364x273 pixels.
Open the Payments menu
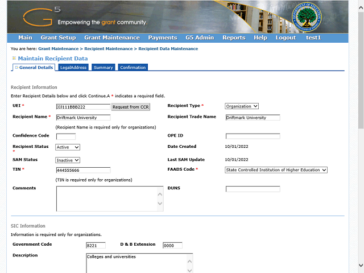(163, 38)
